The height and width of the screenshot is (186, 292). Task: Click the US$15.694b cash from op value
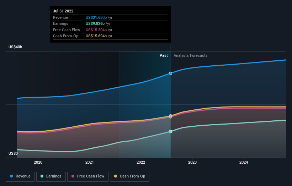(96, 36)
